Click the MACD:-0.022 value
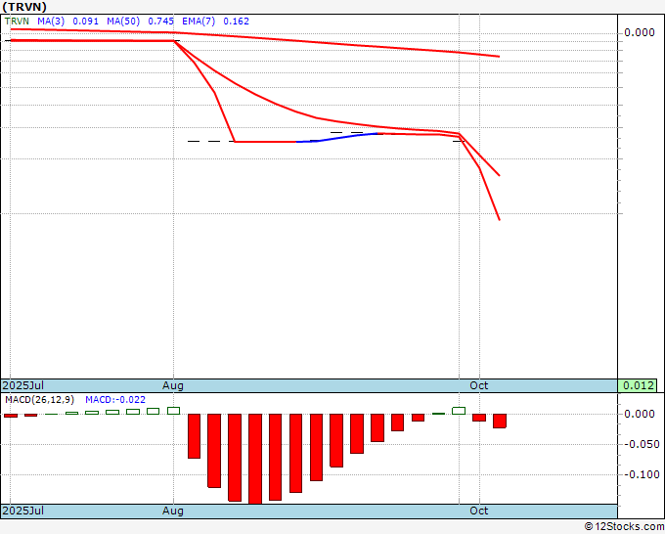 115,400
